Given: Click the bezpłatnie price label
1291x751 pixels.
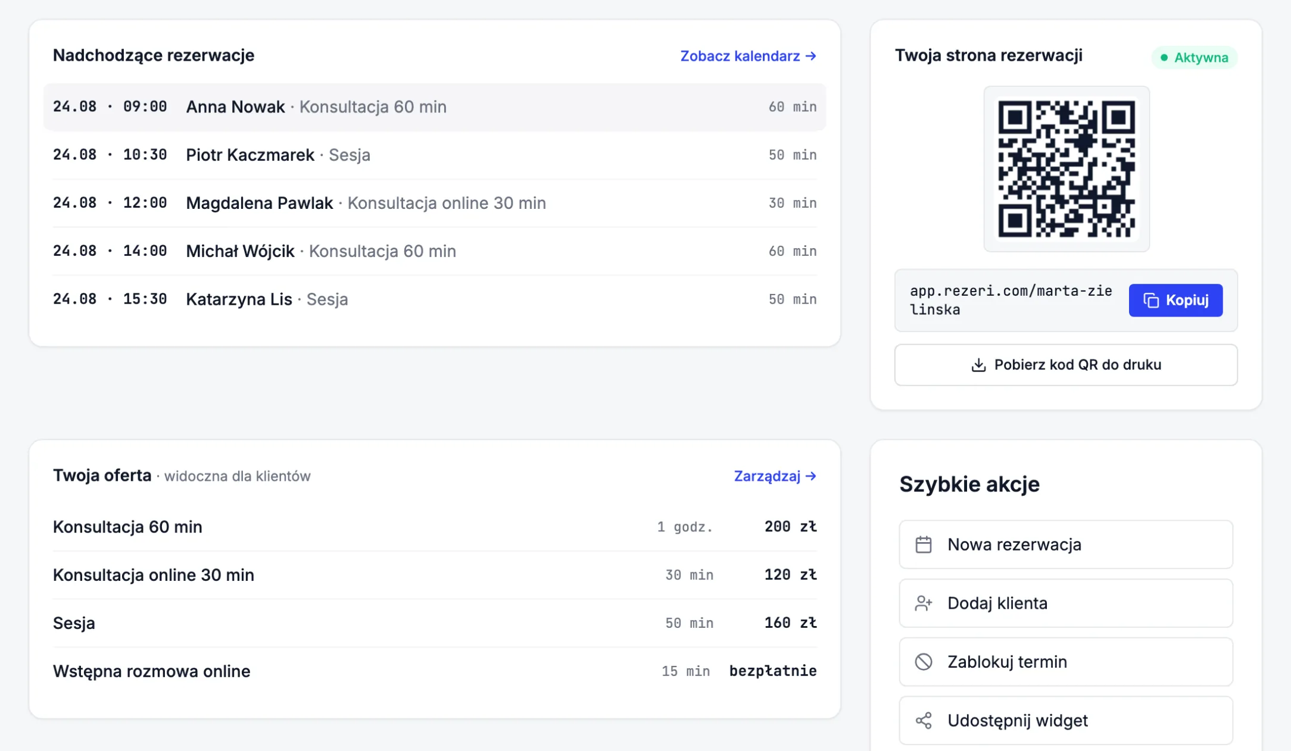Looking at the screenshot, I should point(773,671).
